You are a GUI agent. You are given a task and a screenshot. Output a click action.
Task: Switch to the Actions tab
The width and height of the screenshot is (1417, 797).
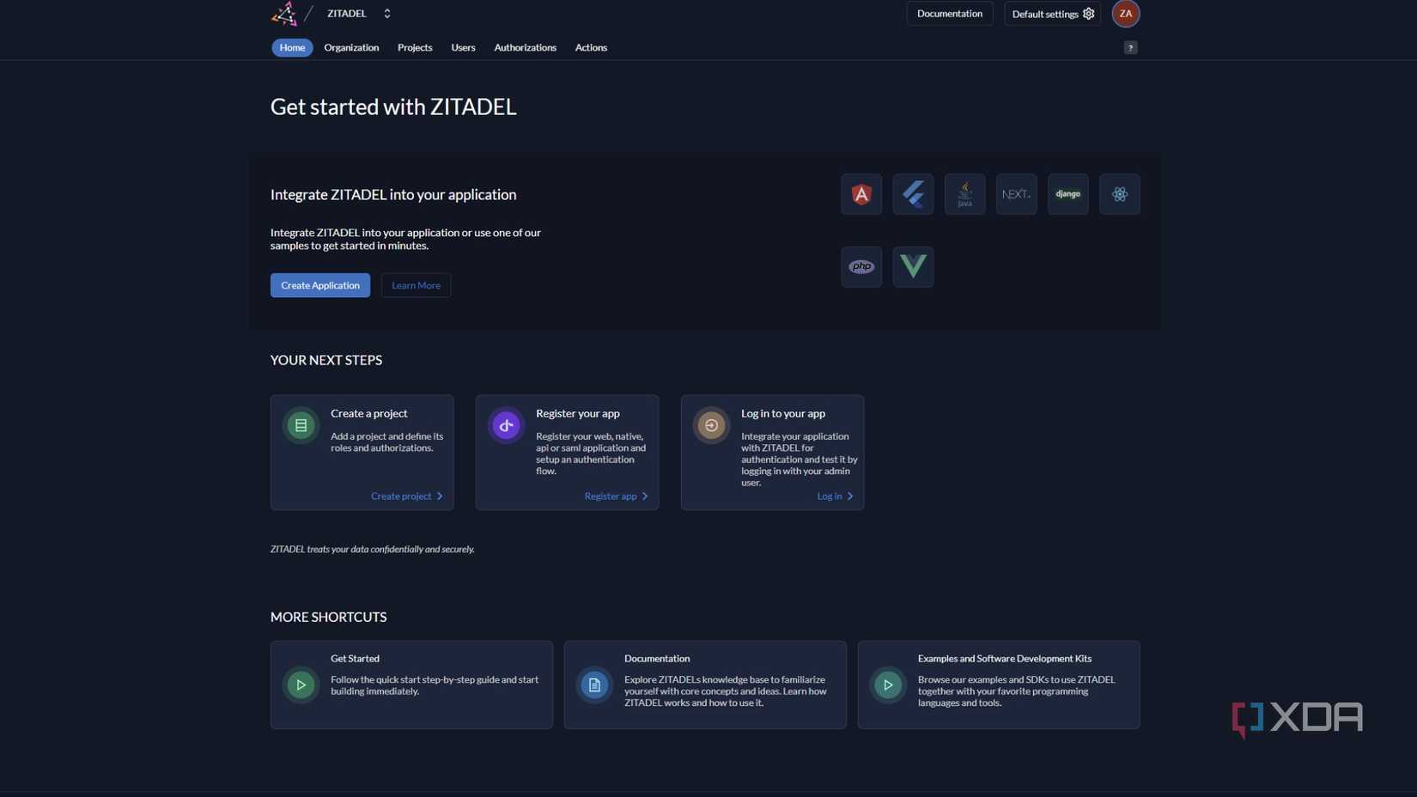click(591, 47)
